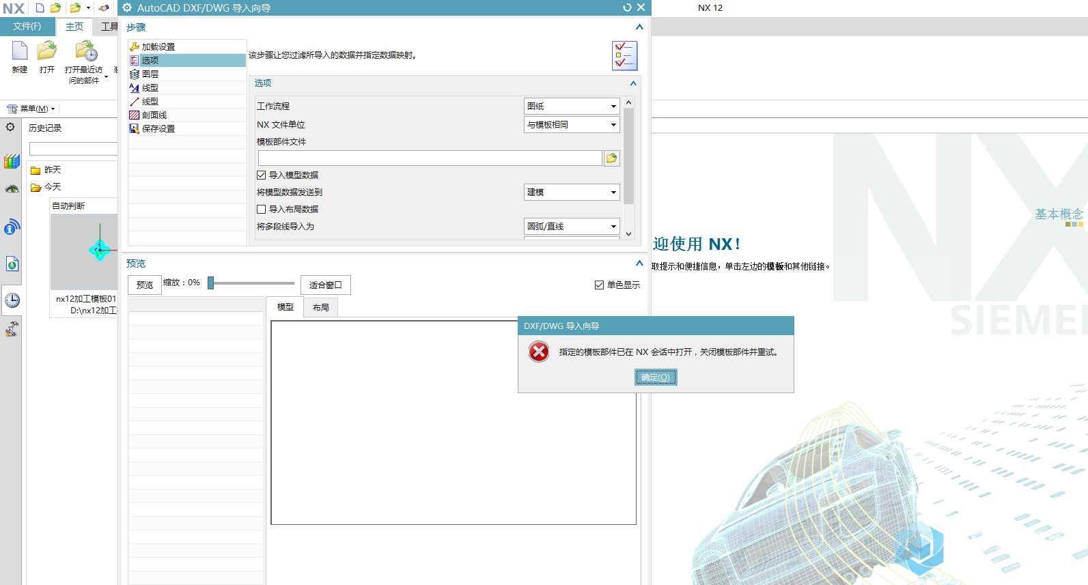The width and height of the screenshot is (1088, 585).
Task: Expand the quick toolbar open-recent dropdown arrow
Action: click(x=88, y=8)
